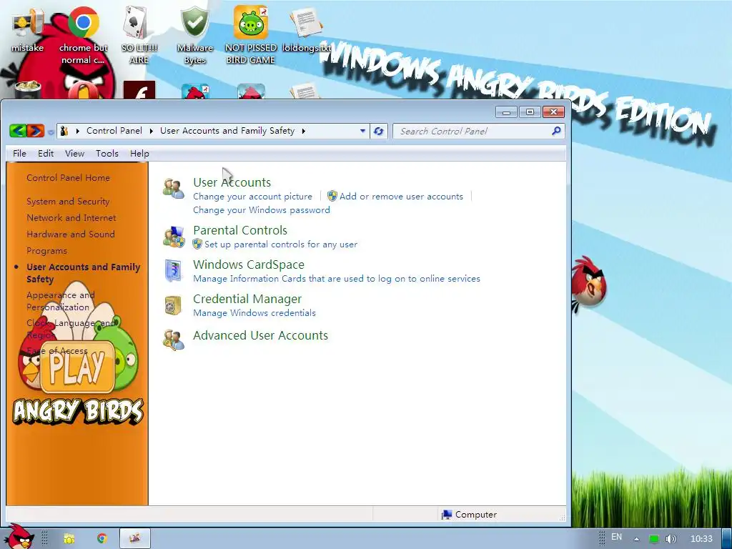Click Change your account picture
The width and height of the screenshot is (732, 549).
(252, 197)
